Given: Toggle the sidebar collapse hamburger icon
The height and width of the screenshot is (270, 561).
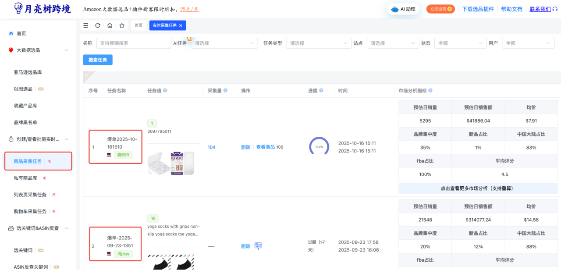Looking at the screenshot, I should tap(86, 25).
